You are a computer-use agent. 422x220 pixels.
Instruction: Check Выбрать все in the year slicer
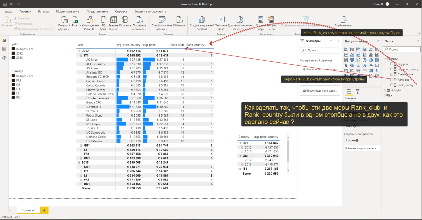[x=13, y=49]
